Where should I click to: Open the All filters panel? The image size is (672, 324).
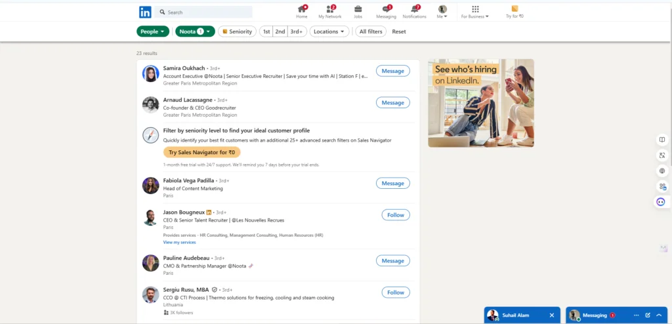[370, 31]
